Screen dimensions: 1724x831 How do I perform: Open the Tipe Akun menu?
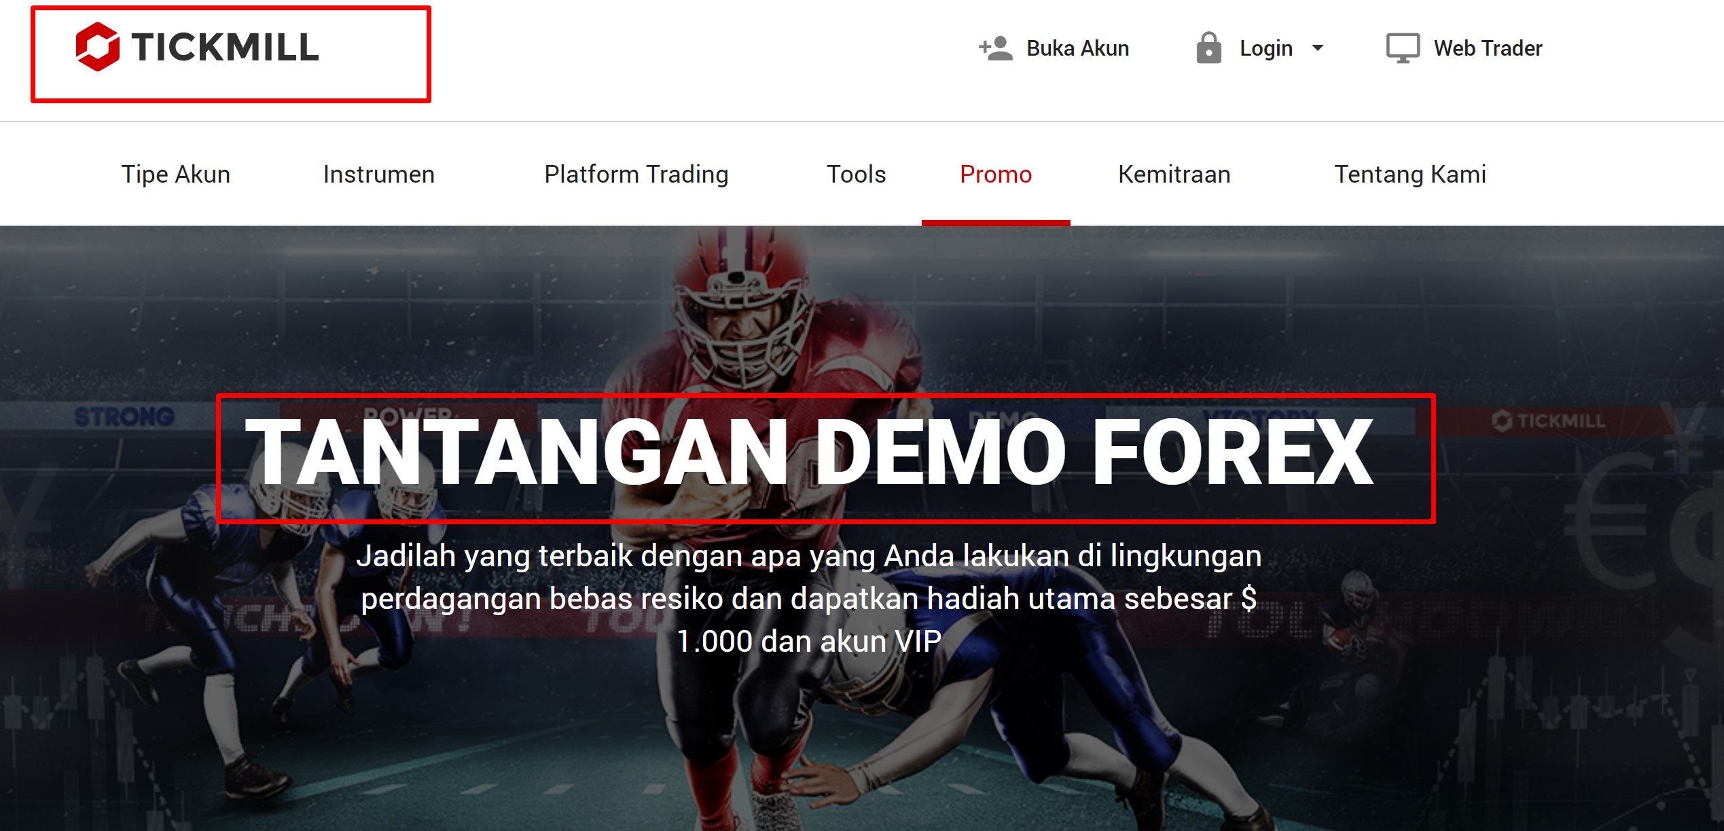(x=176, y=174)
